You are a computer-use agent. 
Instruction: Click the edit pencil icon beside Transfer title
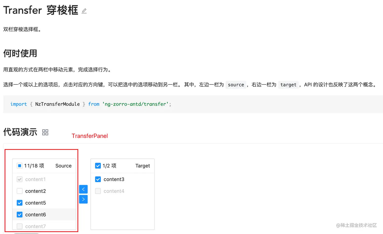coord(84,11)
